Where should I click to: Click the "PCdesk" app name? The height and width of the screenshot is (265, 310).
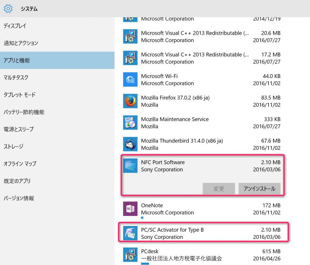point(150,251)
